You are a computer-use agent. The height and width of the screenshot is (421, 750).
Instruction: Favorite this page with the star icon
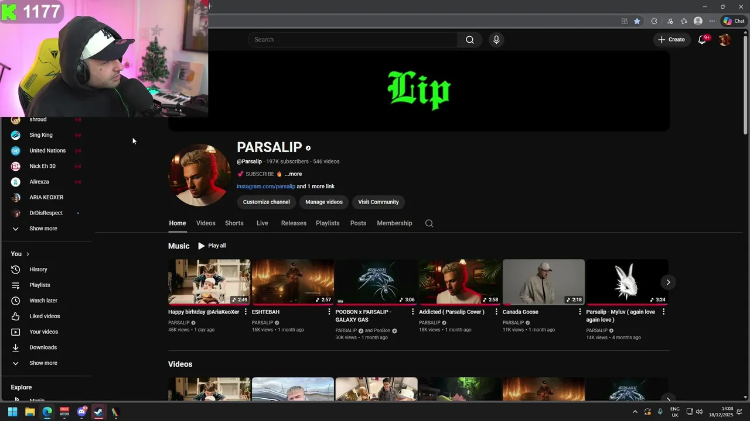(x=637, y=21)
